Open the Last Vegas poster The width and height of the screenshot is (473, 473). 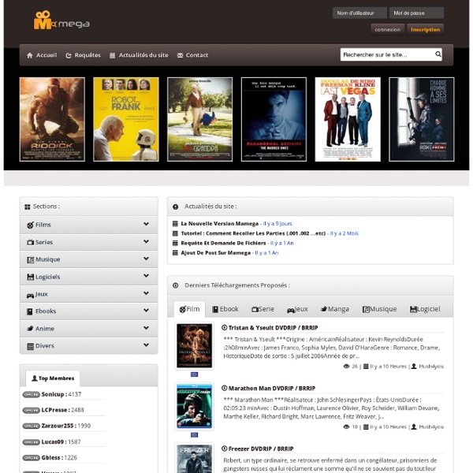pos(348,119)
